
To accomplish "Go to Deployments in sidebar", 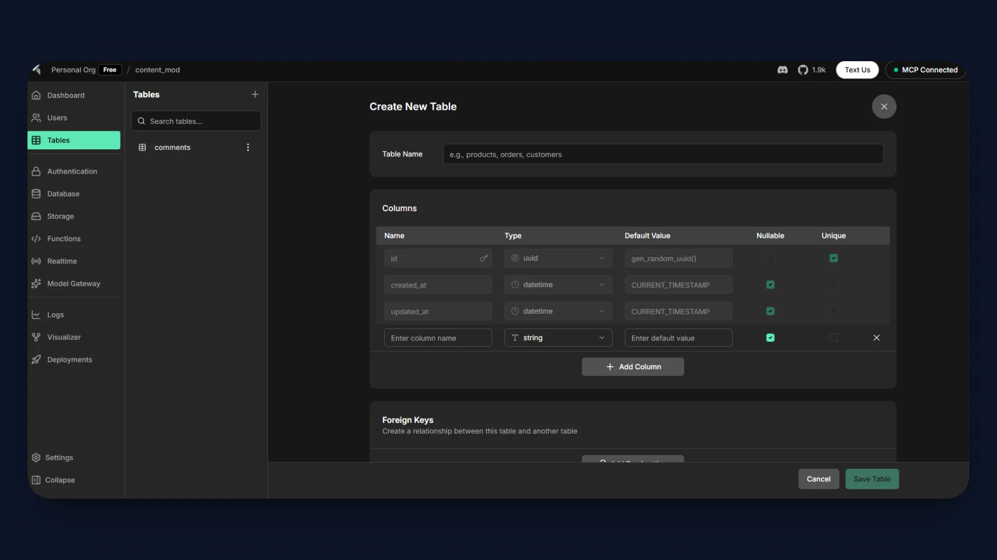I will (x=69, y=360).
